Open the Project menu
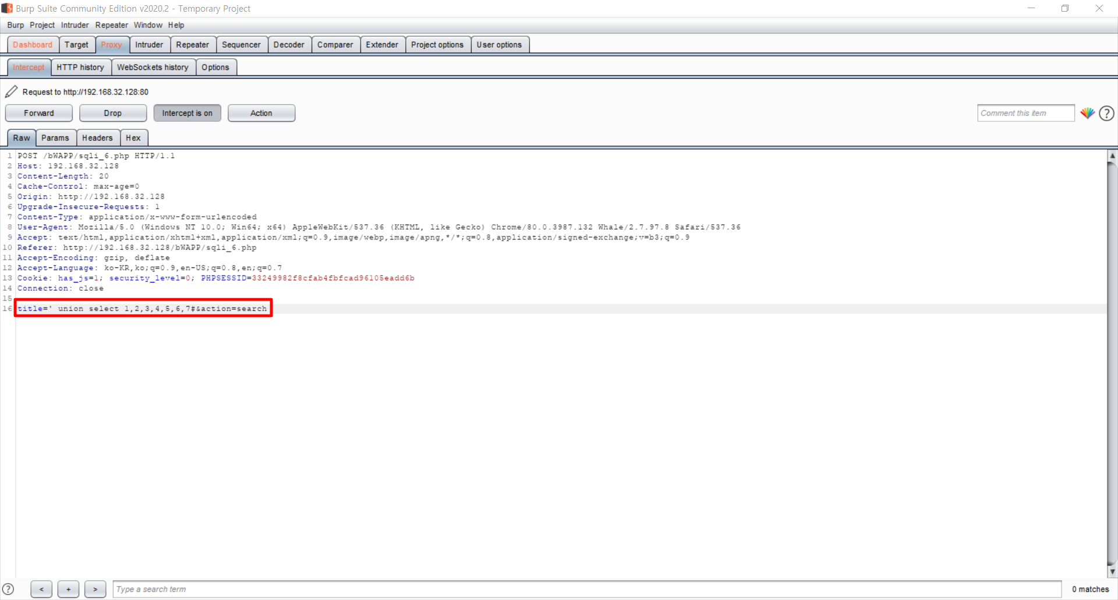1118x600 pixels. [x=42, y=25]
